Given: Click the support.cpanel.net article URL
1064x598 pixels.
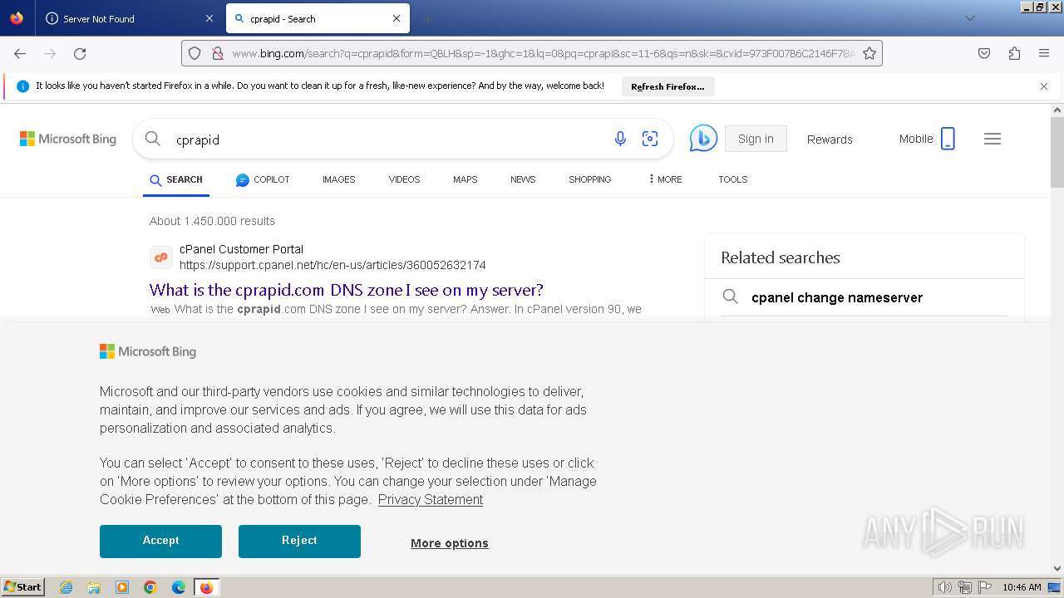Looking at the screenshot, I should (x=332, y=265).
